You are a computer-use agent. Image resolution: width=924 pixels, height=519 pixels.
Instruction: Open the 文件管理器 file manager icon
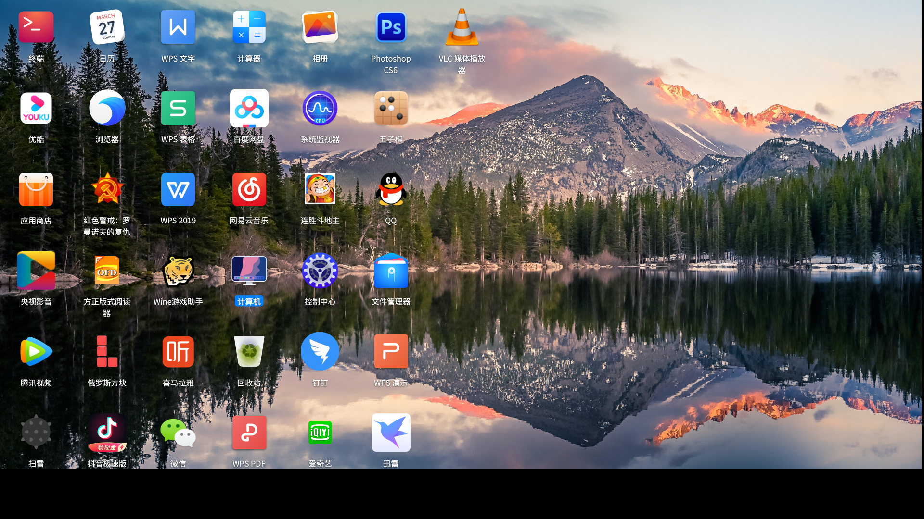391,271
